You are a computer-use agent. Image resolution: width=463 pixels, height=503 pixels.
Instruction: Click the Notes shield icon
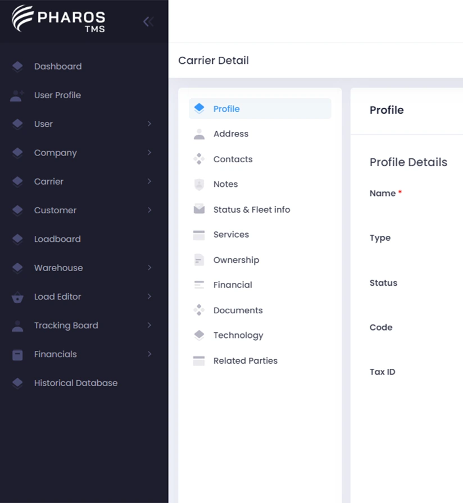[199, 184]
